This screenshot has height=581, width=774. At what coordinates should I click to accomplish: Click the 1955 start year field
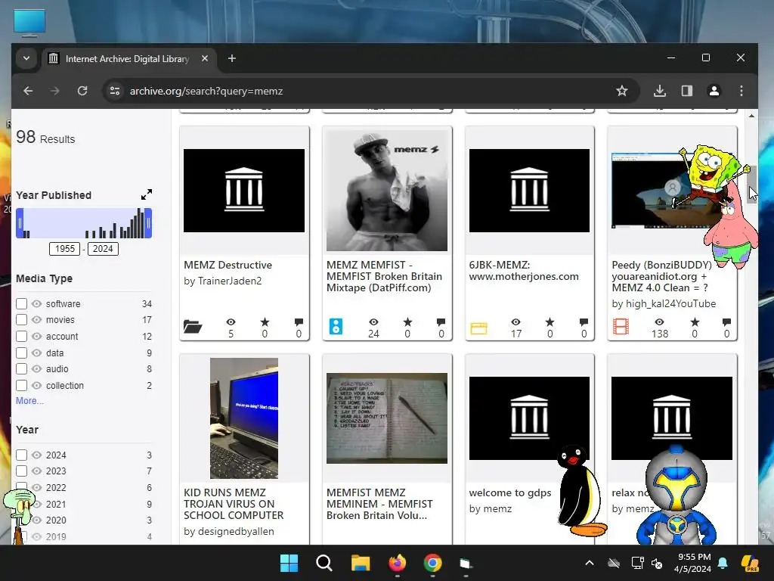[x=65, y=248]
